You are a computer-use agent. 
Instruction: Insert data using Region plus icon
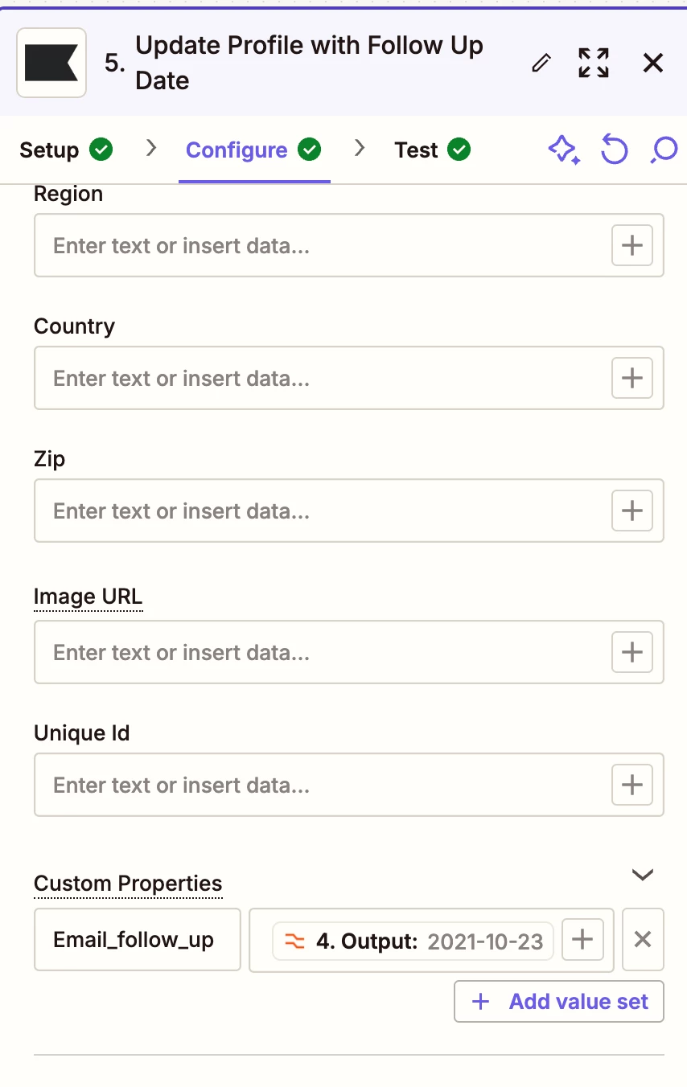coord(632,245)
